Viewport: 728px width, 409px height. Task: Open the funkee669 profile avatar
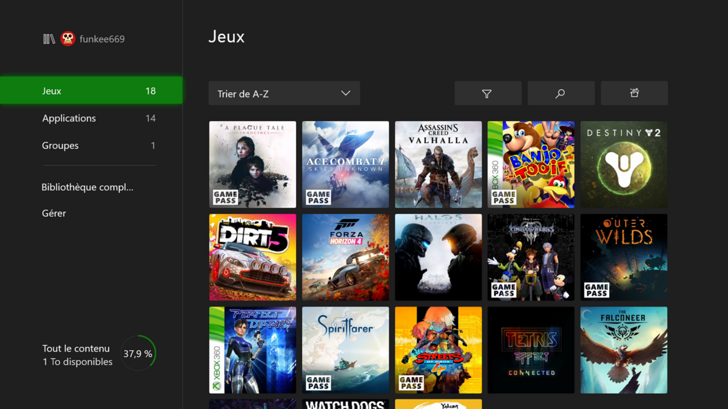coord(68,39)
